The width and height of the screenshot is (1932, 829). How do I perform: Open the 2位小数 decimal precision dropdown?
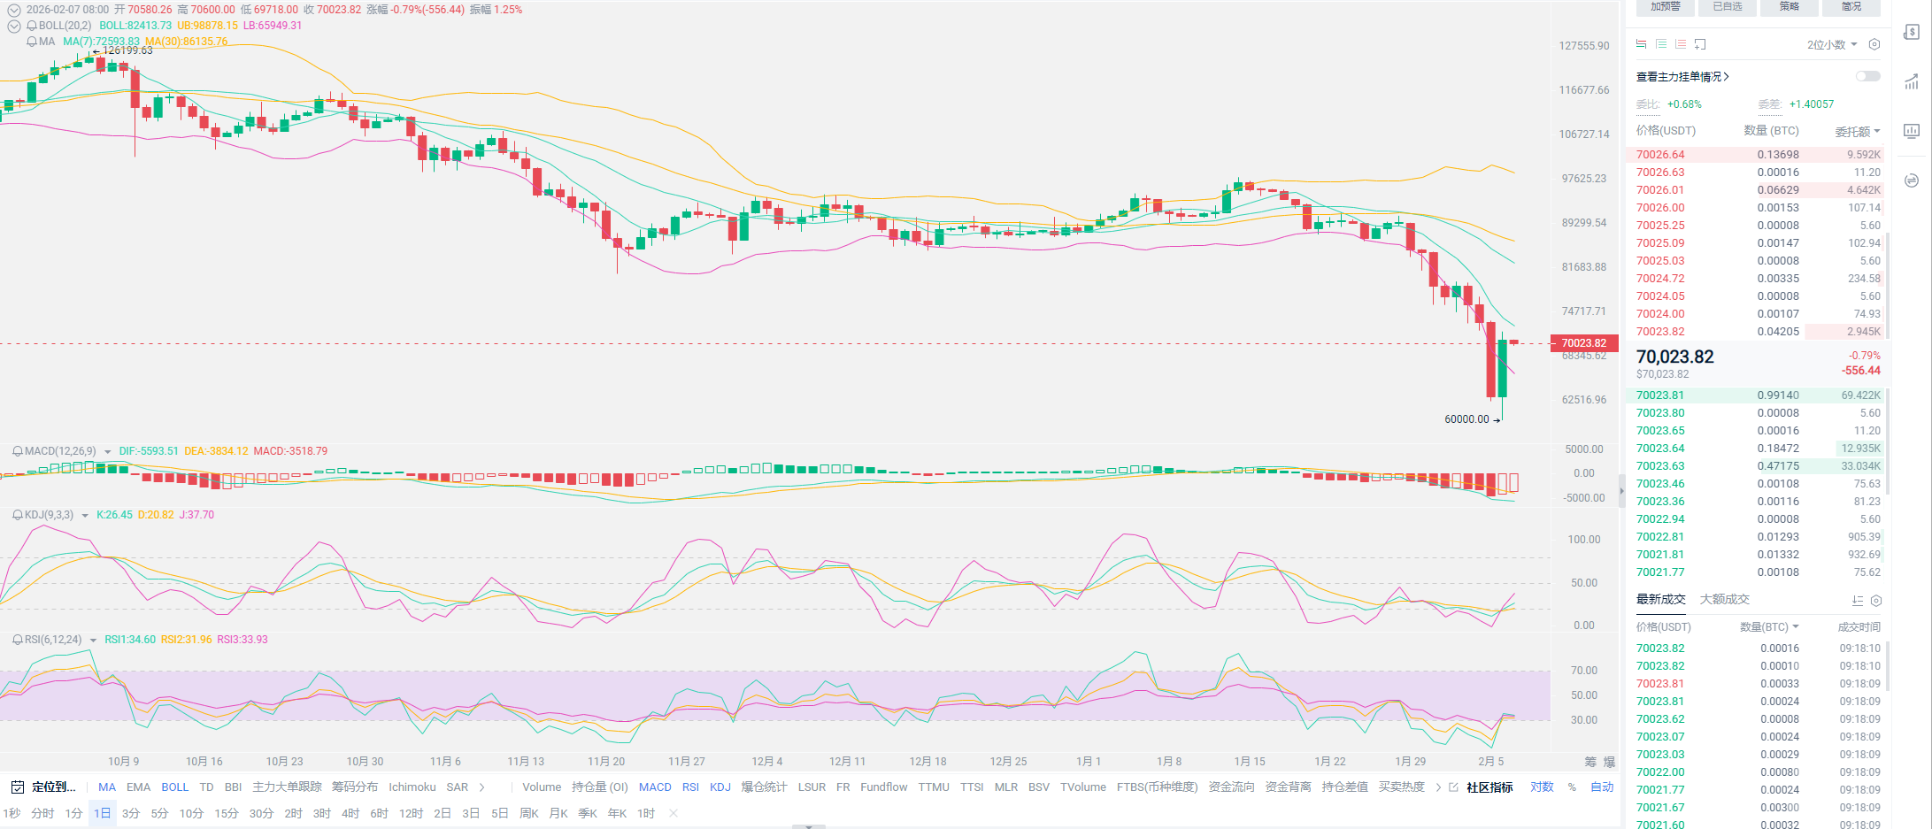coord(1831,44)
